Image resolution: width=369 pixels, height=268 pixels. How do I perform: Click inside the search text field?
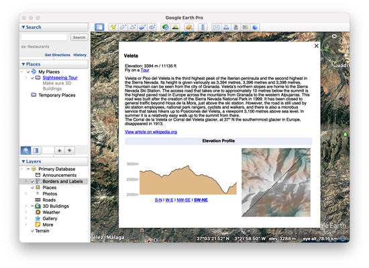tap(44, 38)
